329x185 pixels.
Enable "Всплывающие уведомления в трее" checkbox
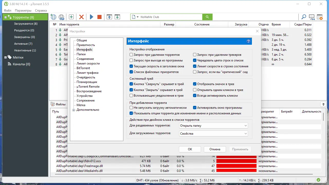pos(131,96)
